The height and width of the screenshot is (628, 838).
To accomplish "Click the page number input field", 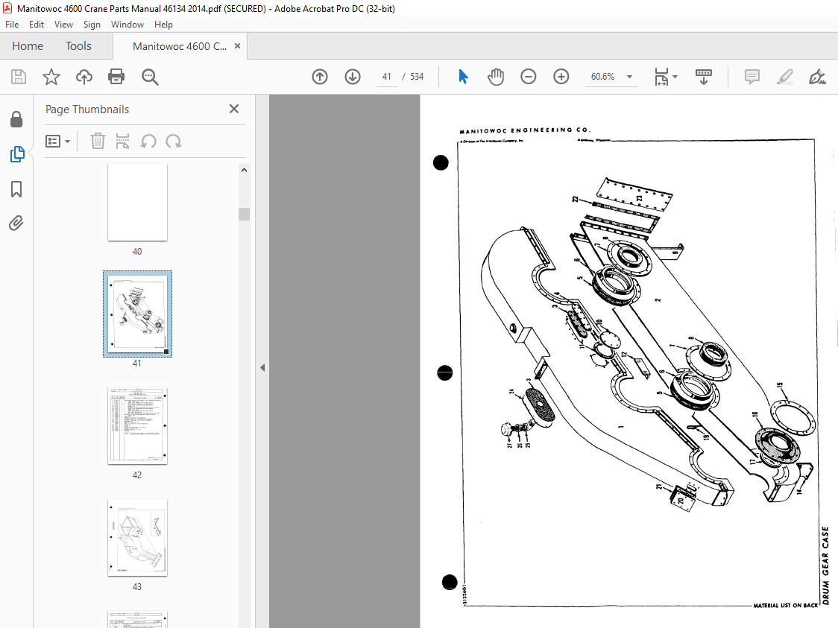I will coord(386,77).
